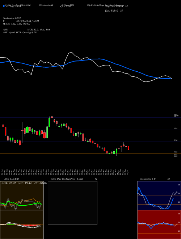Click the 'Intra Day Trading Price & MR' title
Viewport: 181px width, 239px height.
pyautogui.click(x=67, y=179)
